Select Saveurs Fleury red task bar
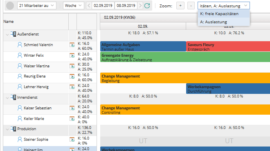 coord(228,47)
